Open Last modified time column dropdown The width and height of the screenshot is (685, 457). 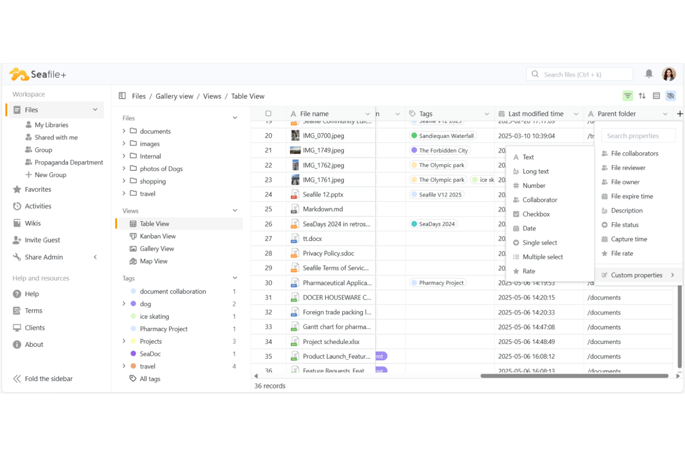coord(576,114)
